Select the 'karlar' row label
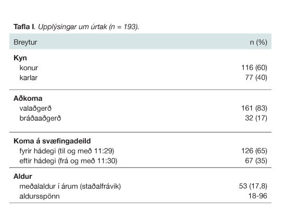This screenshot has height=207, width=286. [29, 77]
